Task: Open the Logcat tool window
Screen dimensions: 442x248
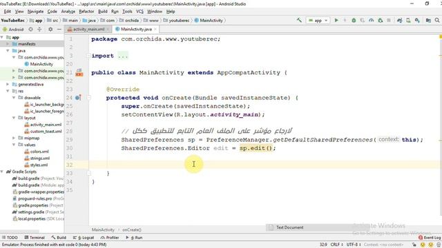Action: coord(84,238)
